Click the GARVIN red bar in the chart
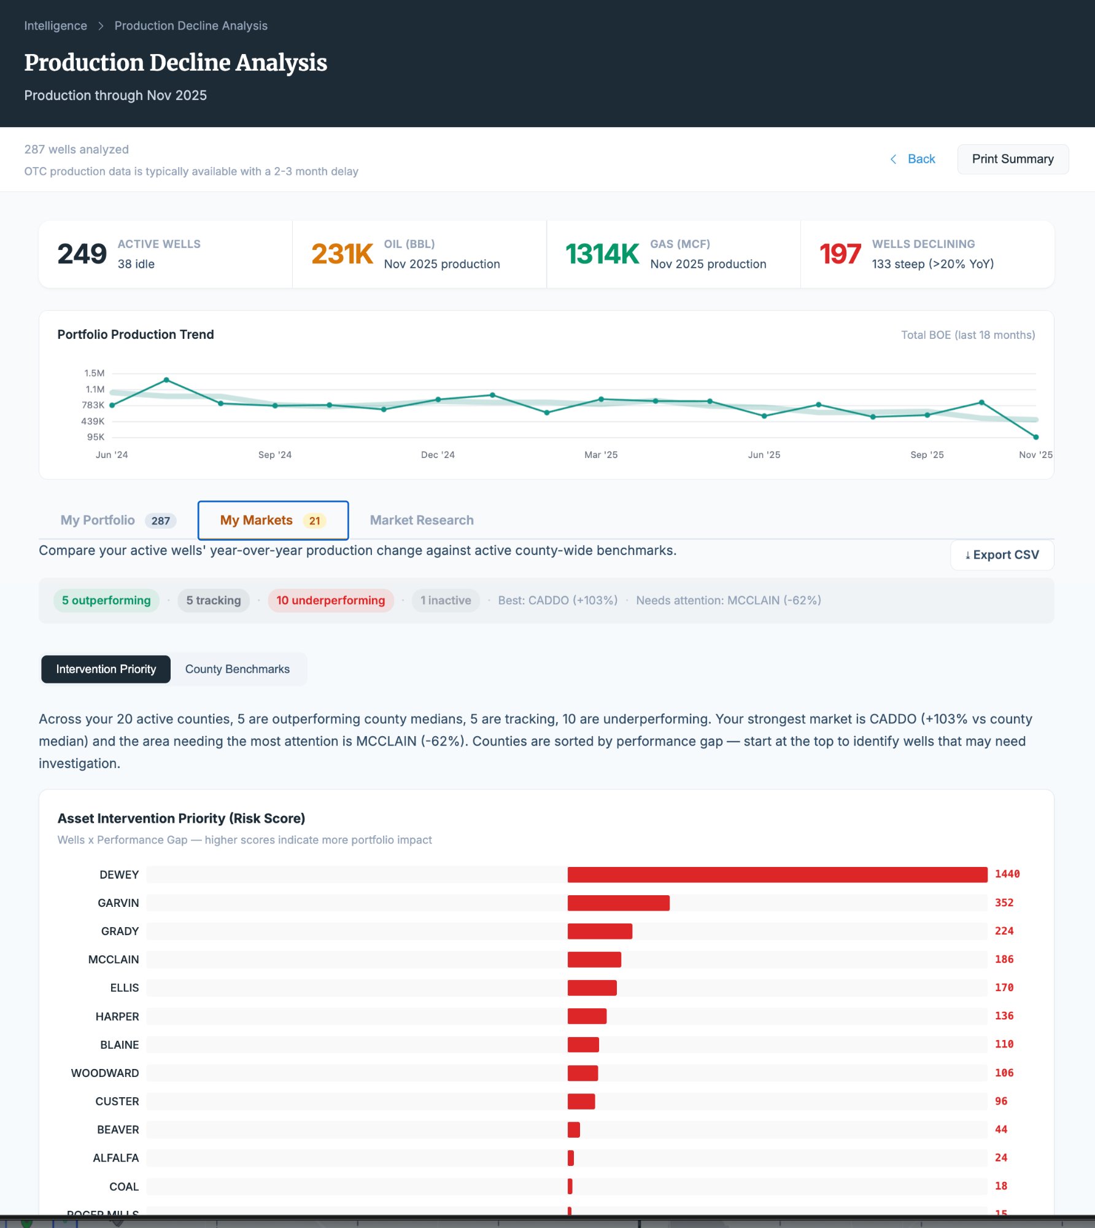The height and width of the screenshot is (1228, 1095). [618, 903]
